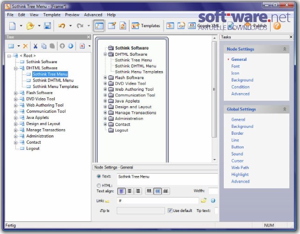Close the Tree panel
The height and width of the screenshot is (234, 300).
click(x=88, y=37)
